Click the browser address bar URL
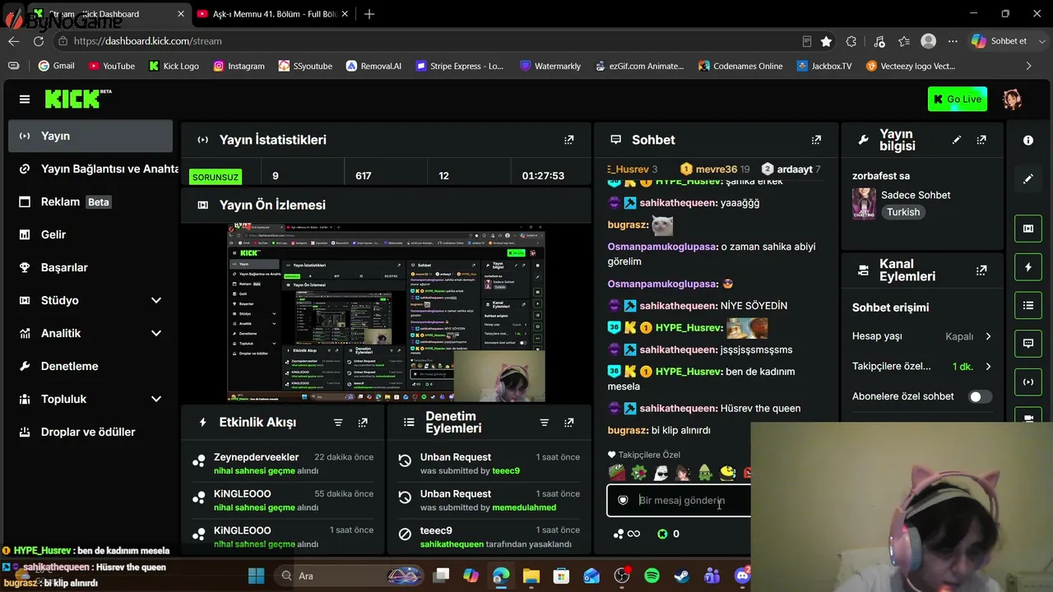The width and height of the screenshot is (1053, 592). [147, 41]
